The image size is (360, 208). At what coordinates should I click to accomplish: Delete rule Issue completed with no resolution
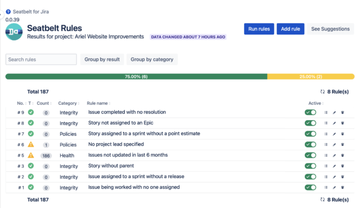343,113
